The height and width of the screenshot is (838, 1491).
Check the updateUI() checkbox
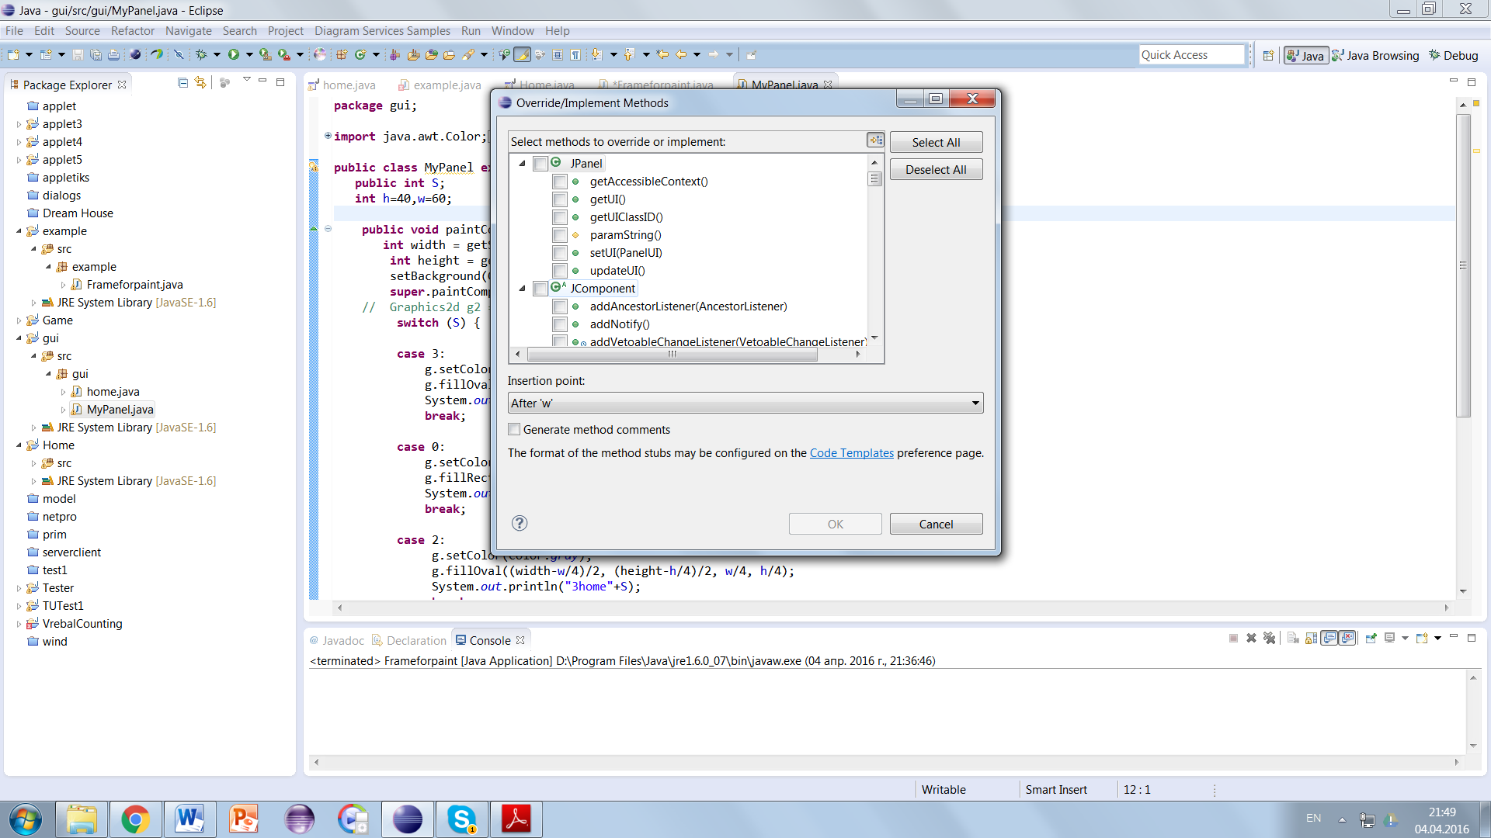coord(559,271)
